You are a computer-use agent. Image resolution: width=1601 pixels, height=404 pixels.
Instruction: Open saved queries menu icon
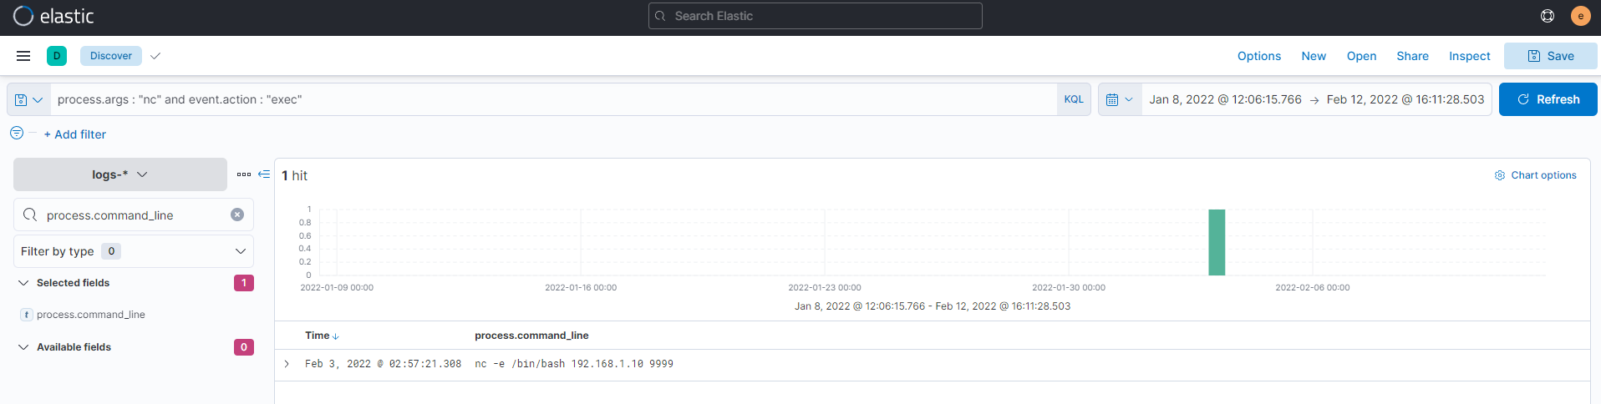pos(28,99)
